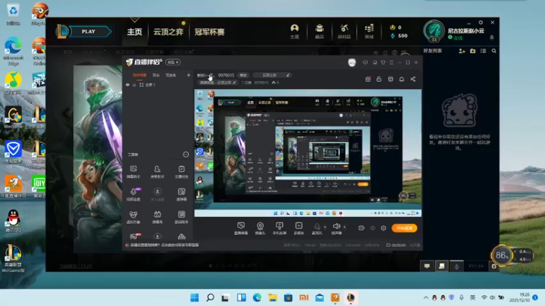Switch to the 可发布 scene tab

pyautogui.click(x=171, y=75)
